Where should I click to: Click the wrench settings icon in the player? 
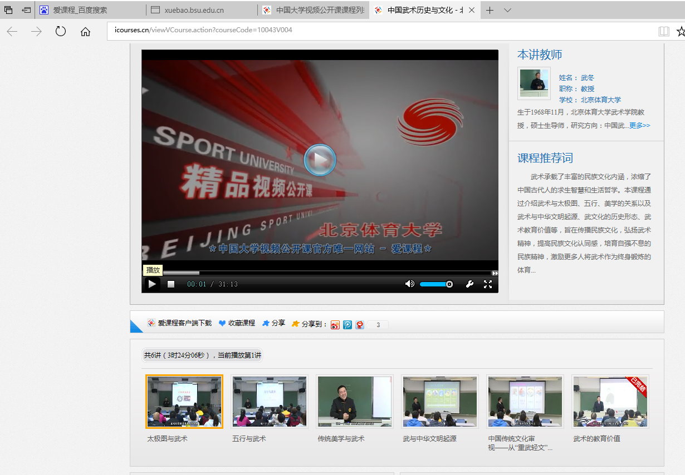[x=469, y=284]
